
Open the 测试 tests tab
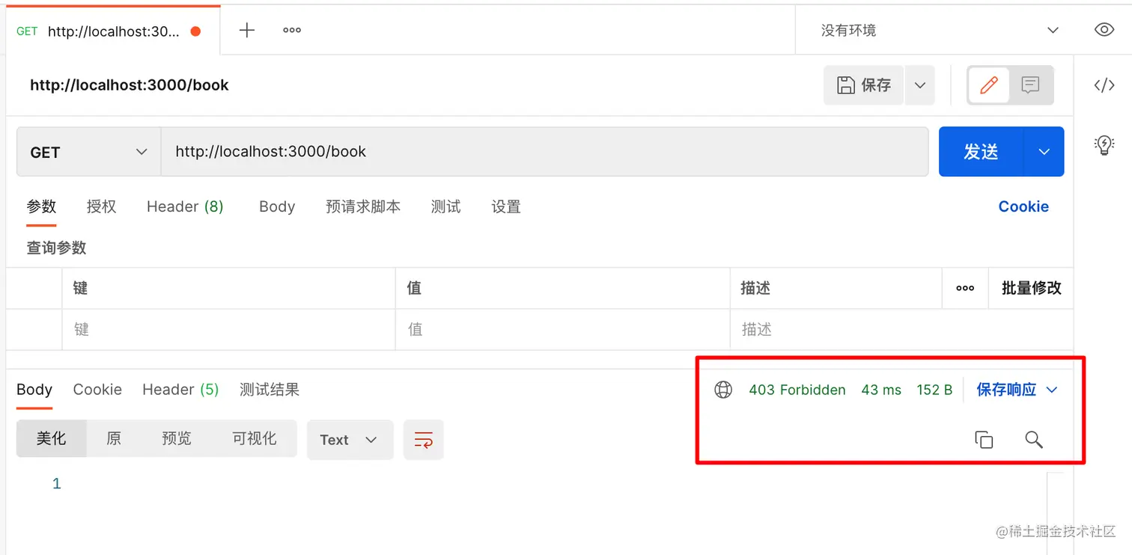pyautogui.click(x=446, y=206)
